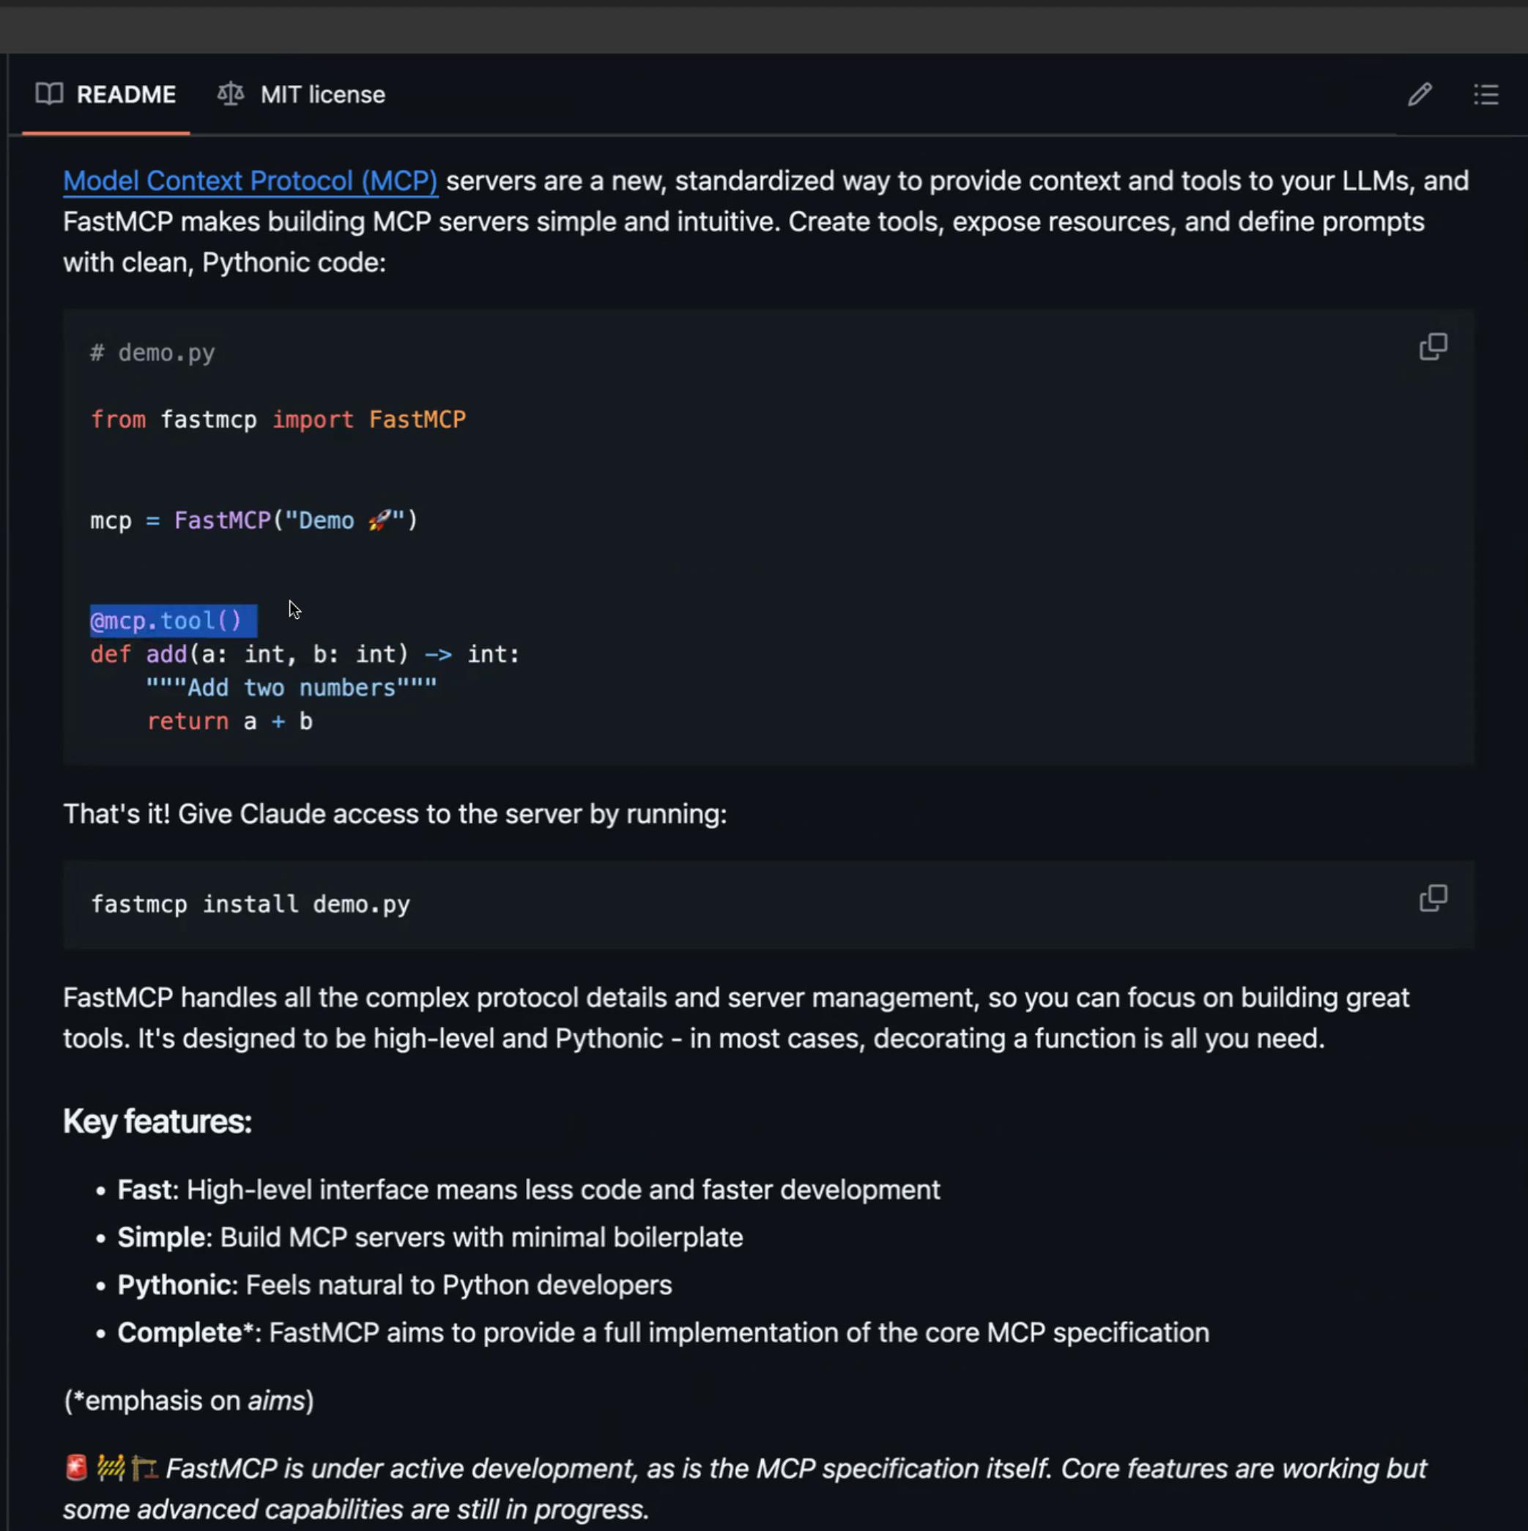Click the '# demo.py' comment line
Screen dimensions: 1528x1531
pyautogui.click(x=152, y=353)
